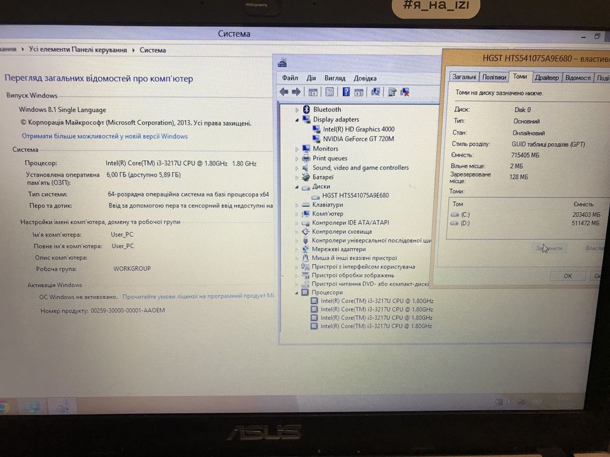Expand Пристрої читання DVD- або компакт-дисків
610x457 pixels.
point(296,285)
